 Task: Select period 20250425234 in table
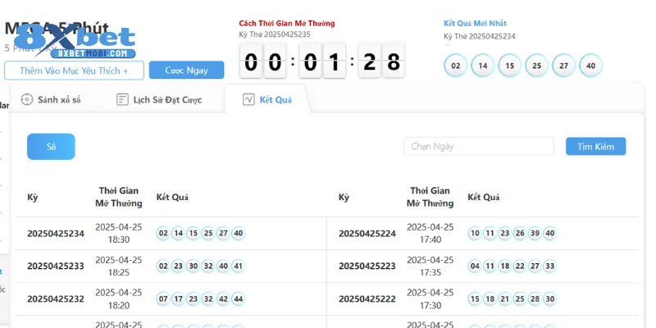click(56, 234)
